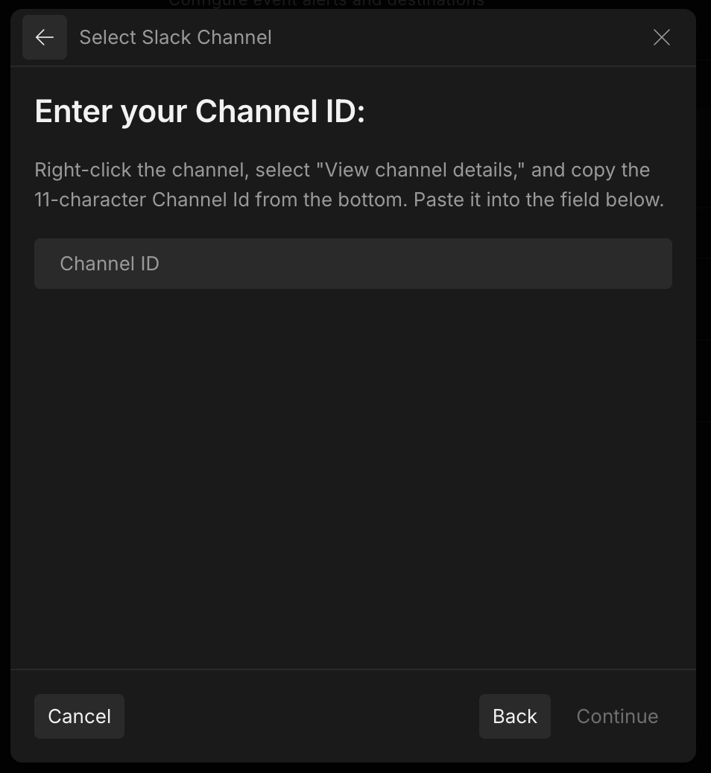
Task: Click inside the Channel ID field
Action: click(x=353, y=264)
